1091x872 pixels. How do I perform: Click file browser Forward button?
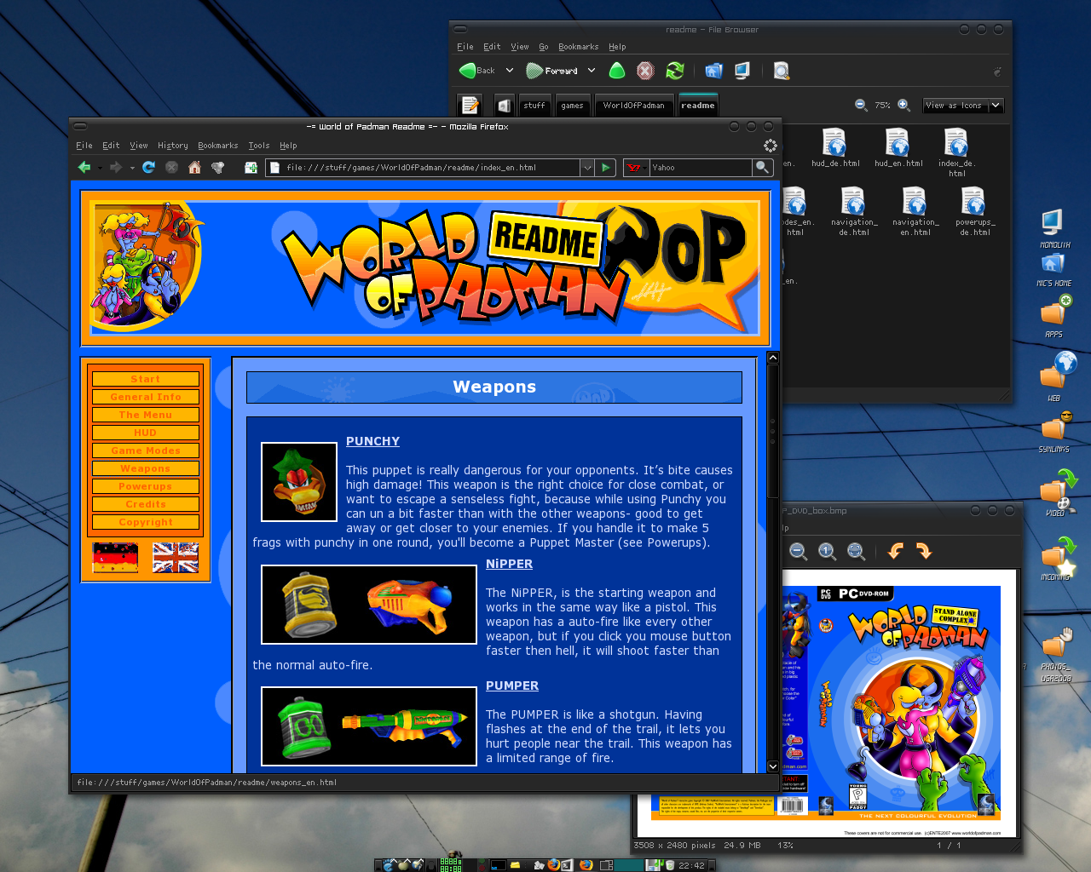552,71
